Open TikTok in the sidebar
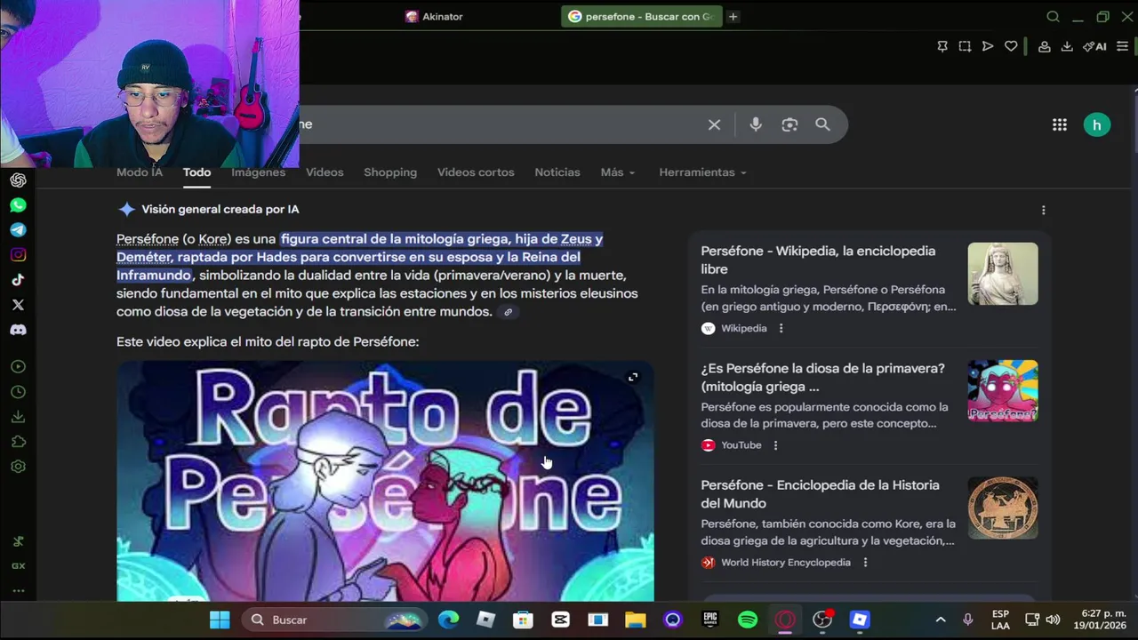The height and width of the screenshot is (640, 1138). tap(18, 280)
